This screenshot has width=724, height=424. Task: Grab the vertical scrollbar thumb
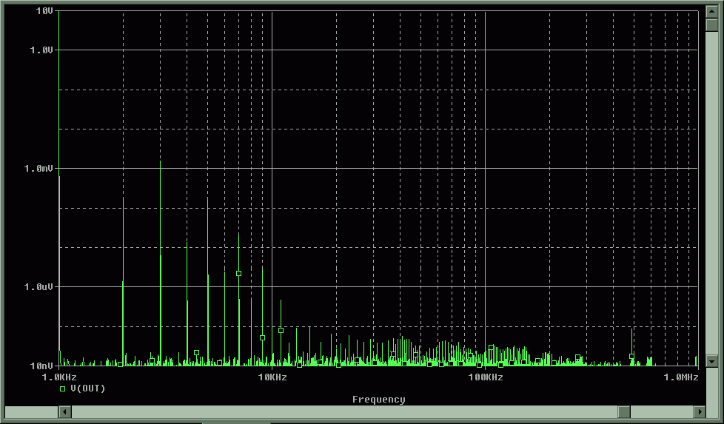tap(711, 25)
